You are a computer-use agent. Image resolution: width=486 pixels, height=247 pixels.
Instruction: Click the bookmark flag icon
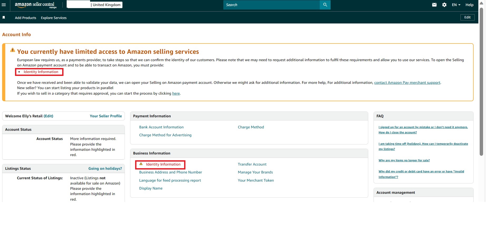(4, 17)
